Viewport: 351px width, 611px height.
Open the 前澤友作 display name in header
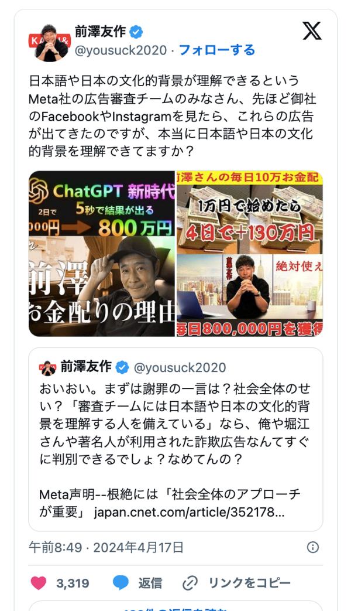(x=100, y=32)
